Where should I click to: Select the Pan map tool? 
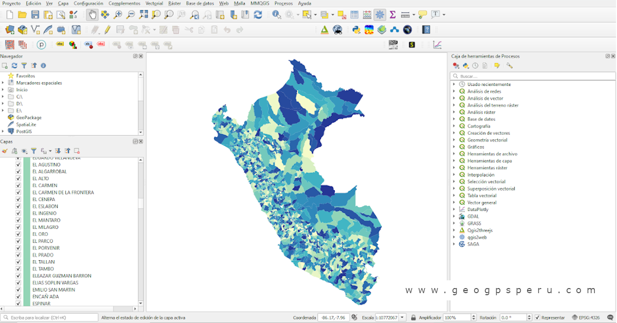click(x=92, y=14)
